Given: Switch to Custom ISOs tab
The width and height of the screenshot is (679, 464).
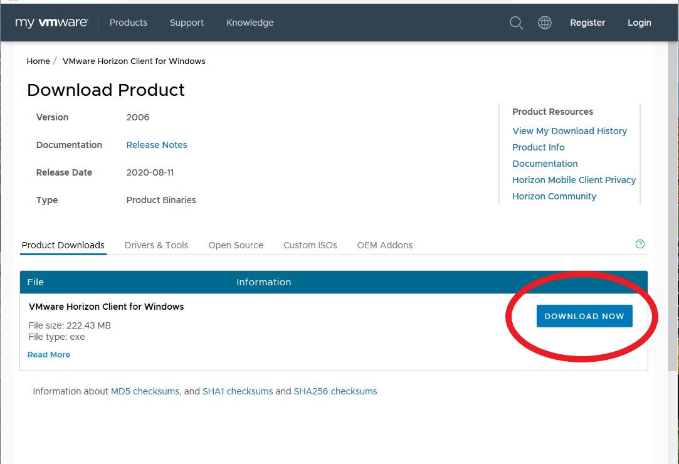Looking at the screenshot, I should tap(310, 245).
